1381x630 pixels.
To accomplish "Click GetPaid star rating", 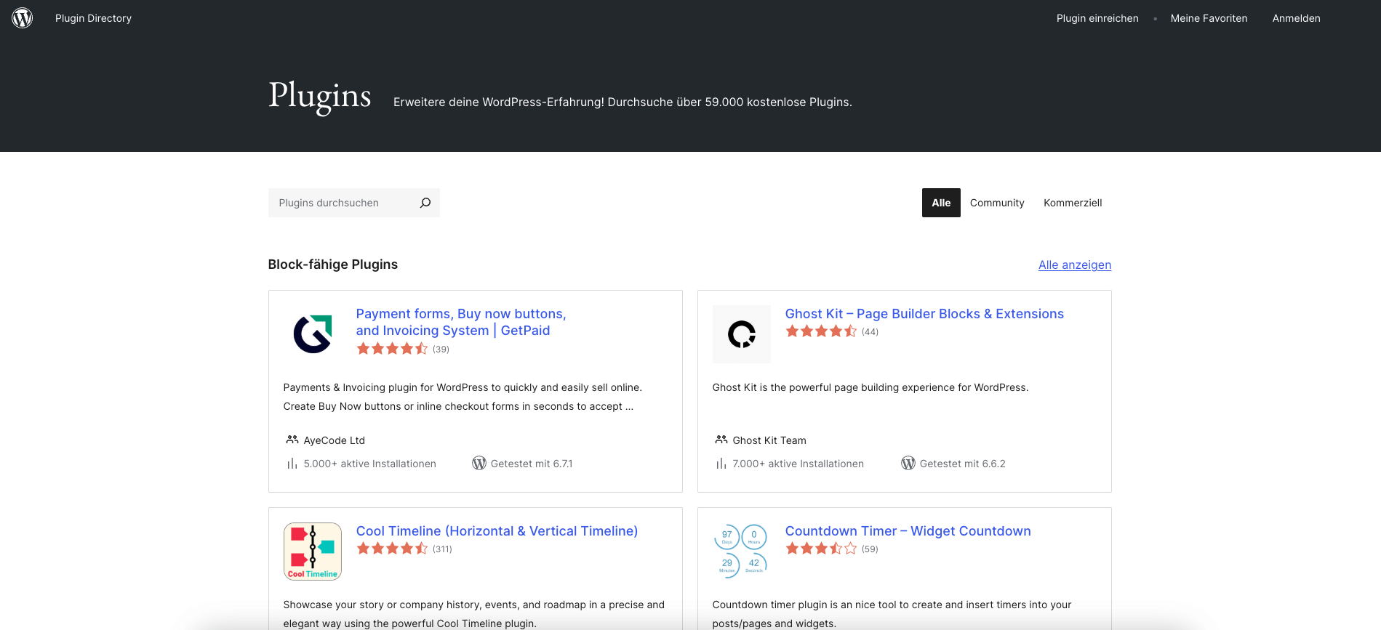I will tap(392, 349).
